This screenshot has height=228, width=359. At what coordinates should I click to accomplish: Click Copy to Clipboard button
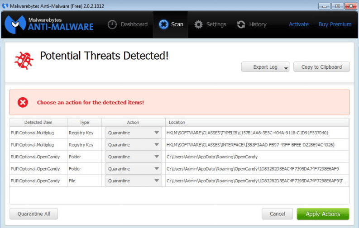pyautogui.click(x=321, y=67)
